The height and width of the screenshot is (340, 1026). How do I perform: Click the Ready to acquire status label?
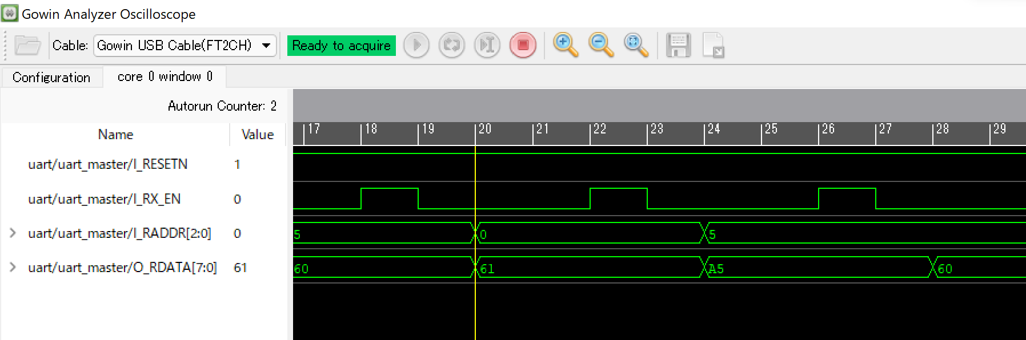pos(341,46)
